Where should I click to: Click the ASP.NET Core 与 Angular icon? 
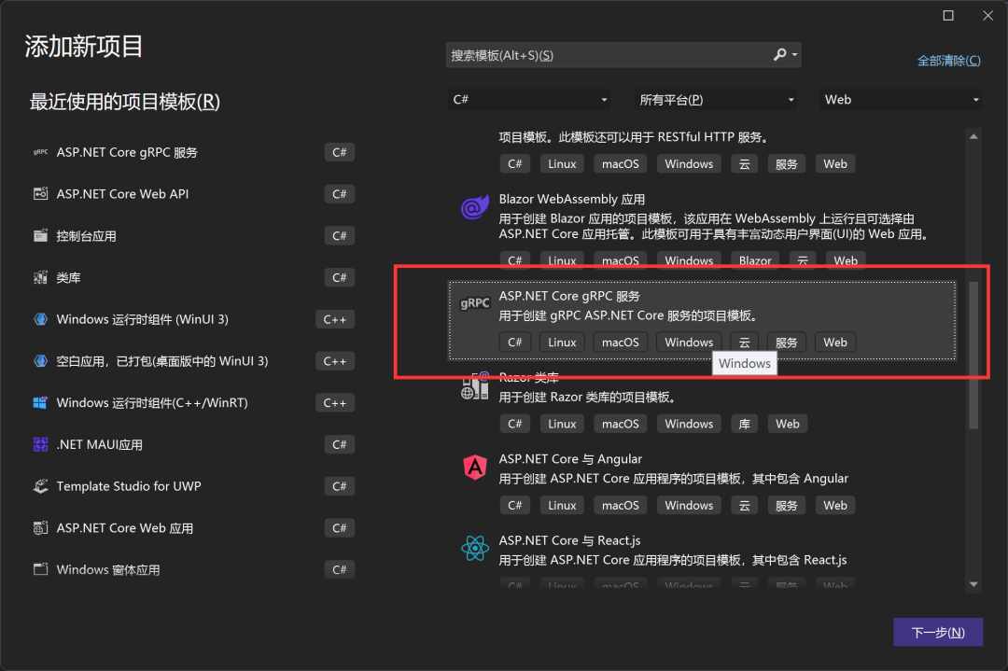(x=475, y=467)
